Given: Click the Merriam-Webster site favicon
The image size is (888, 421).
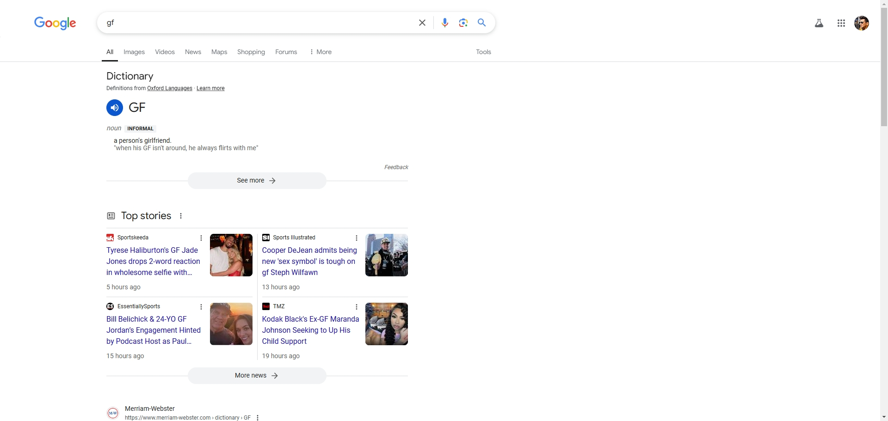Looking at the screenshot, I should coord(113,413).
